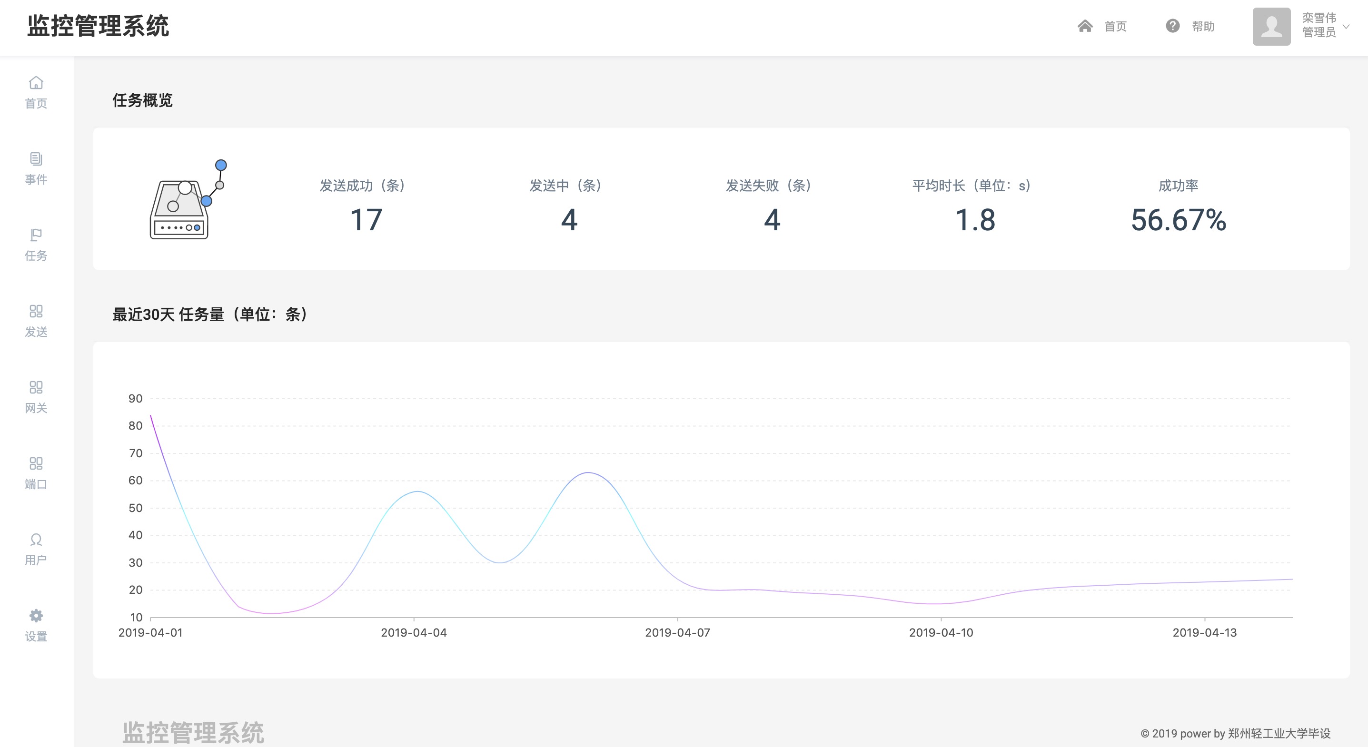Select the 用户 user sidebar icon
1368x747 pixels.
point(36,540)
